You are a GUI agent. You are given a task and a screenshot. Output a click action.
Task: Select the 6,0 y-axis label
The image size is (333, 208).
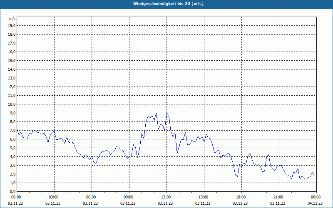(12, 139)
